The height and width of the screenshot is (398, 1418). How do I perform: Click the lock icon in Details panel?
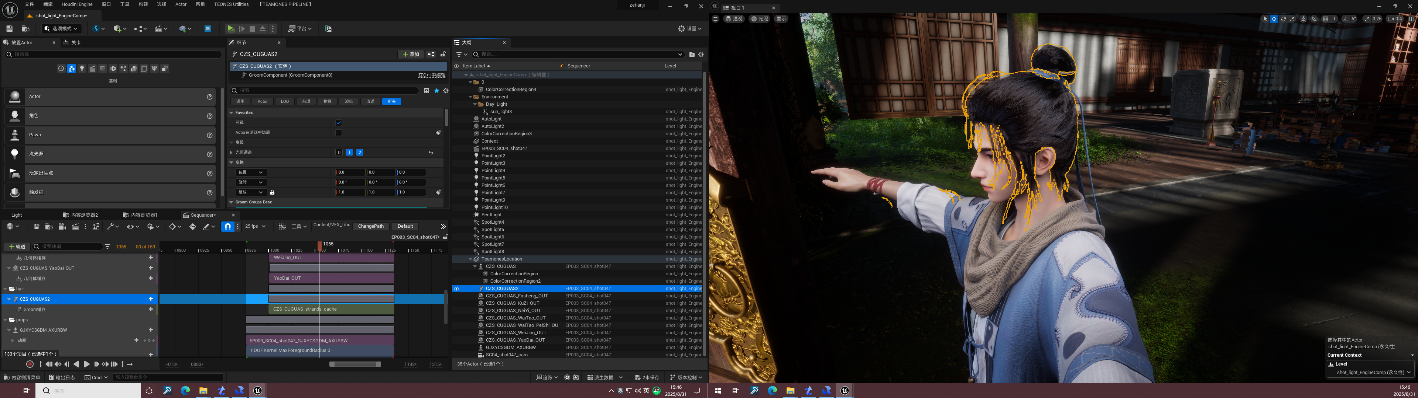pos(443,55)
